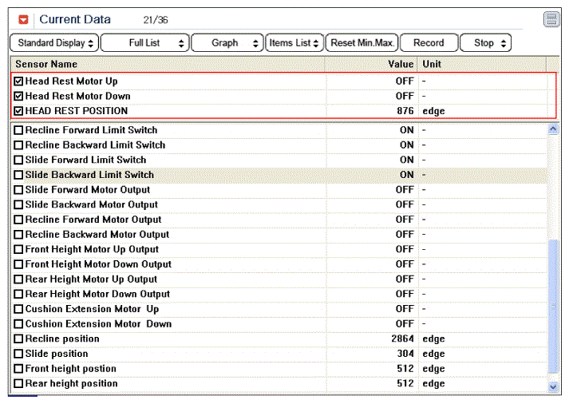This screenshot has height=404, width=569.
Task: Uncheck HEAD REST POSITION checkbox
Action: [18, 111]
